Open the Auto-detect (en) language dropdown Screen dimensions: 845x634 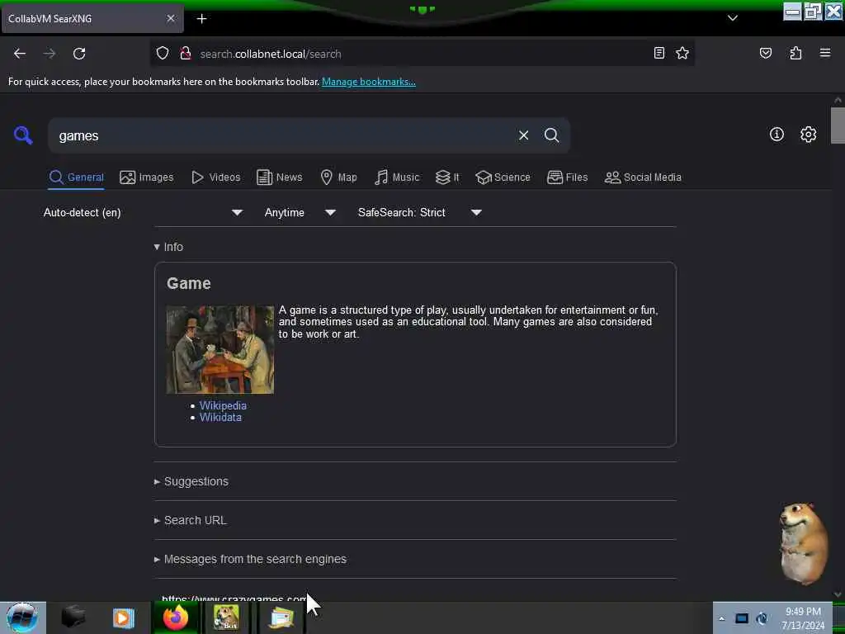coord(143,212)
